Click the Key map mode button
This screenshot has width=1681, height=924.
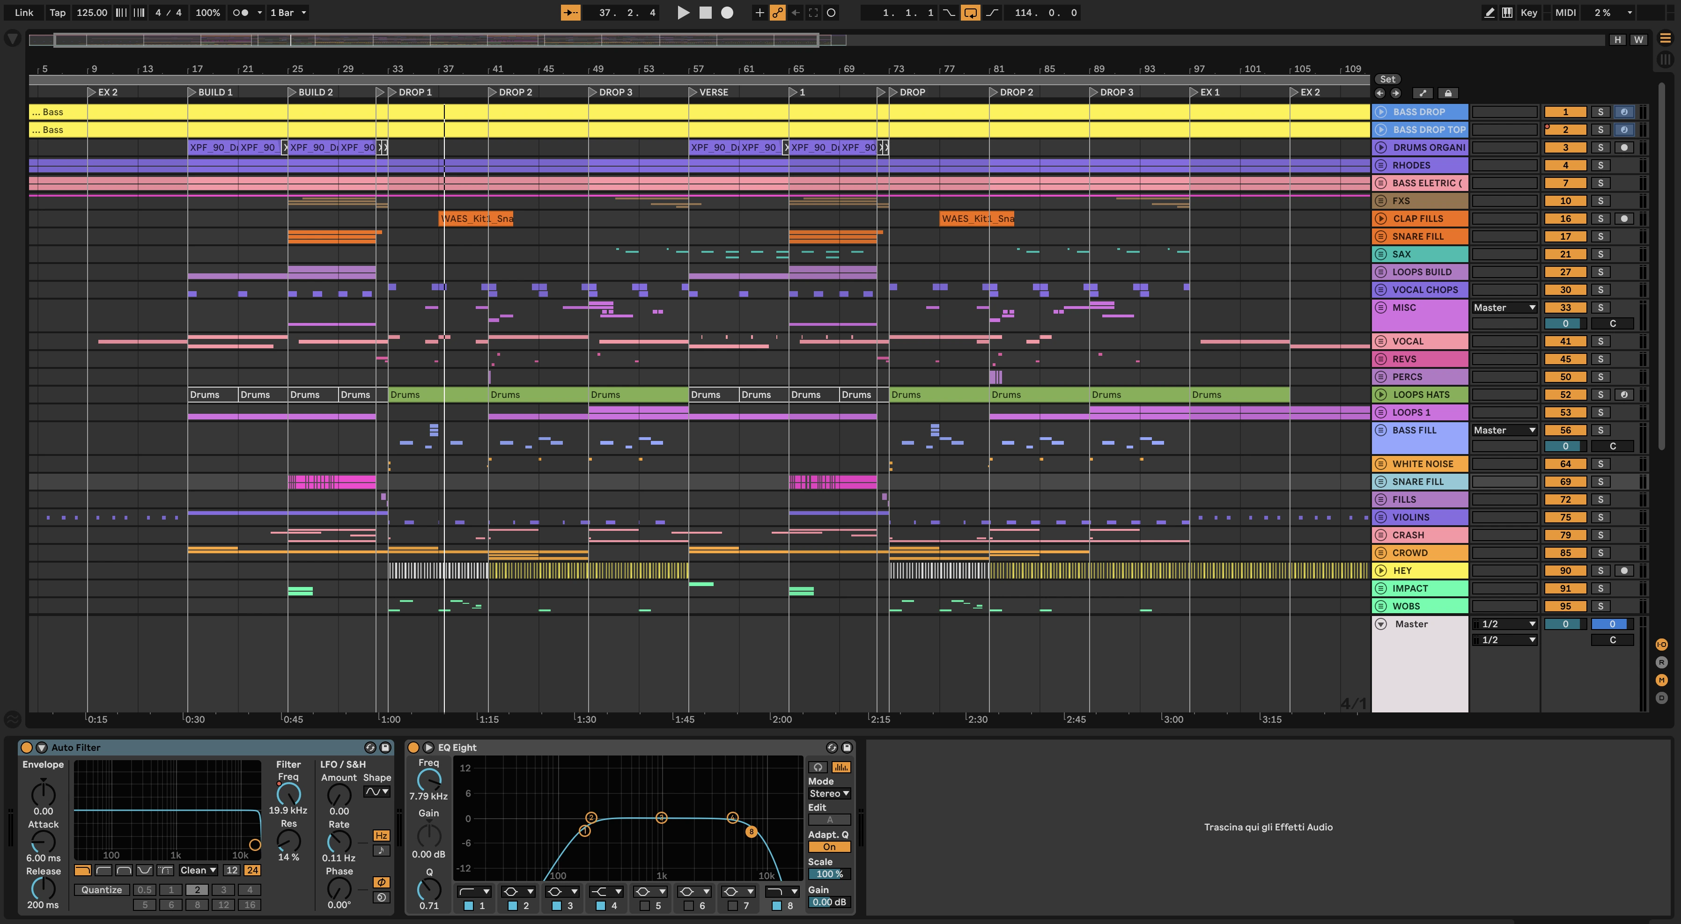coord(1528,12)
